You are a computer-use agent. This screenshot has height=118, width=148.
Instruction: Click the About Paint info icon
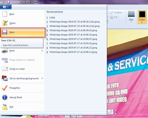tap(5, 97)
